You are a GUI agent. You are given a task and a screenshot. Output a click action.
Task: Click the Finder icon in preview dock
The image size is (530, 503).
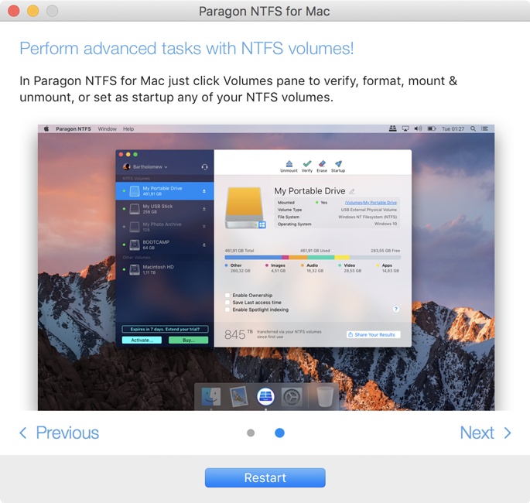[211, 396]
